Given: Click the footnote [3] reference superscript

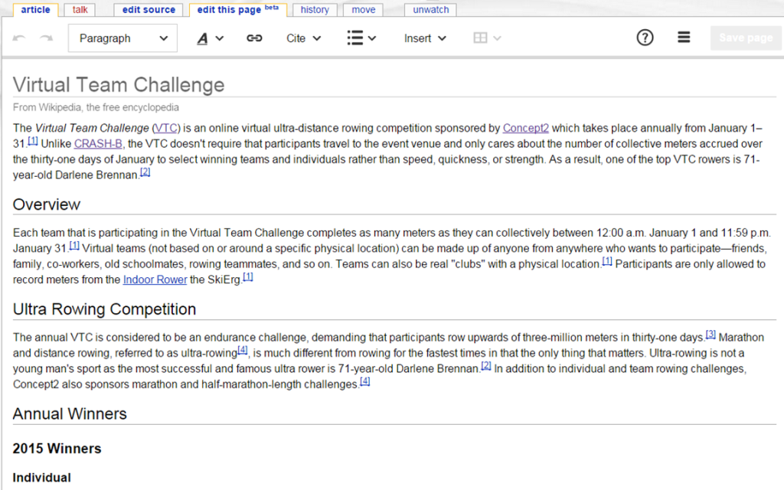Looking at the screenshot, I should pyautogui.click(x=710, y=335).
